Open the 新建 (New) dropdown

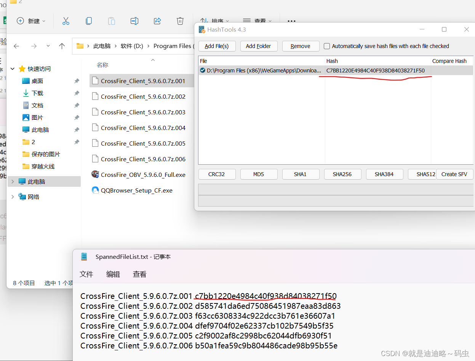[x=31, y=21]
